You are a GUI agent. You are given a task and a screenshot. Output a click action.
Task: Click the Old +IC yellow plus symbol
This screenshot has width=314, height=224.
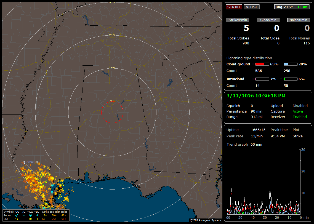pyautogui.click(x=37, y=219)
